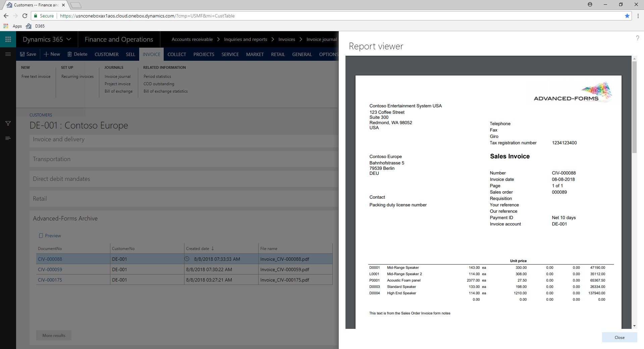Screen dimensions: 644x349
Task: Toggle the hamburger navigation pane icon
Action: pyautogui.click(x=8, y=54)
